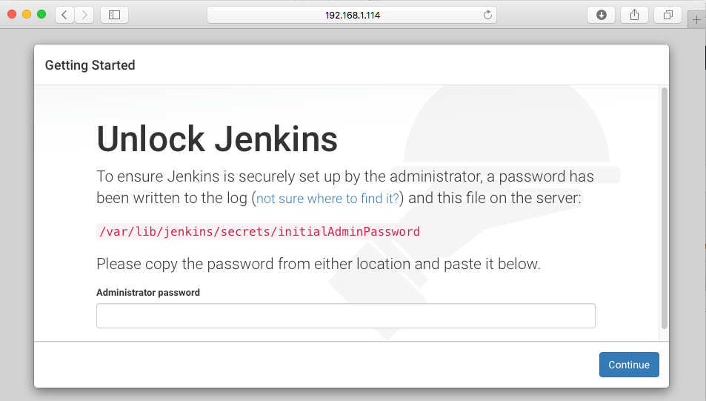Focus the Administrator password field
This screenshot has width=706, height=401.
pos(346,316)
